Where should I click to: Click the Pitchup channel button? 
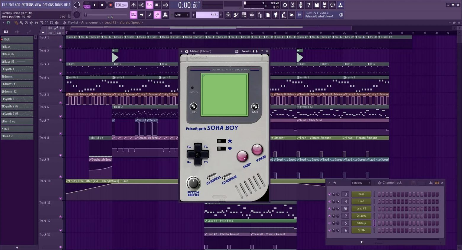[361, 223]
